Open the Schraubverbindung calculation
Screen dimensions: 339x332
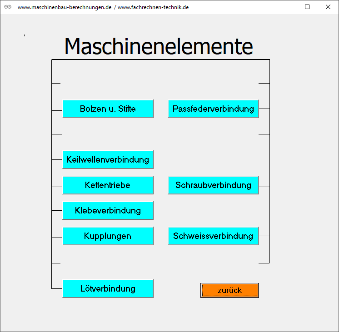213,185
